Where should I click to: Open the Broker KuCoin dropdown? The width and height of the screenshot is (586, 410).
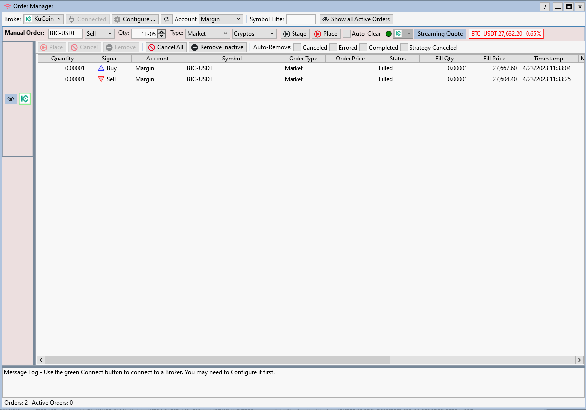coord(44,19)
